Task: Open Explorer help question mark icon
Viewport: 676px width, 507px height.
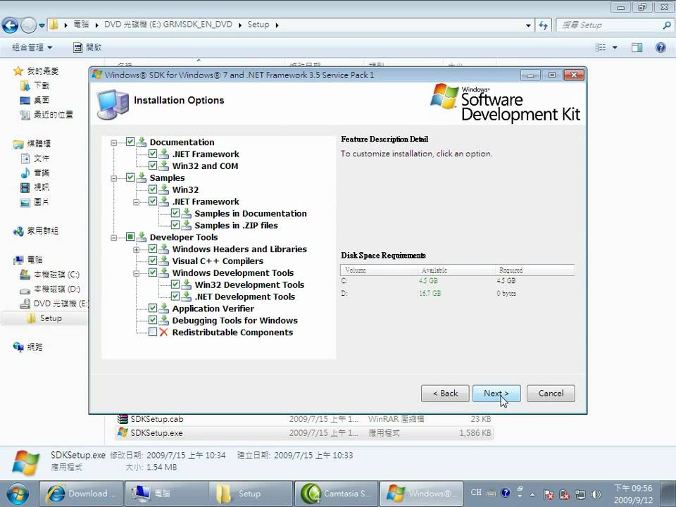Action: click(661, 47)
